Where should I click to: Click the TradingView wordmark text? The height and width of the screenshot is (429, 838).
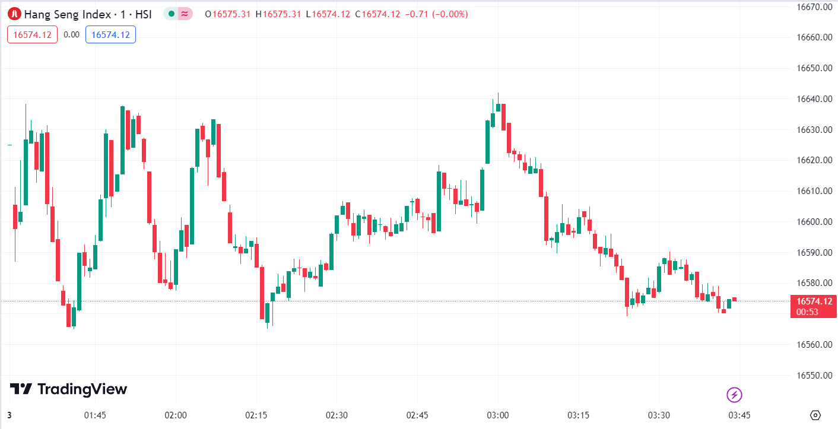click(82, 389)
